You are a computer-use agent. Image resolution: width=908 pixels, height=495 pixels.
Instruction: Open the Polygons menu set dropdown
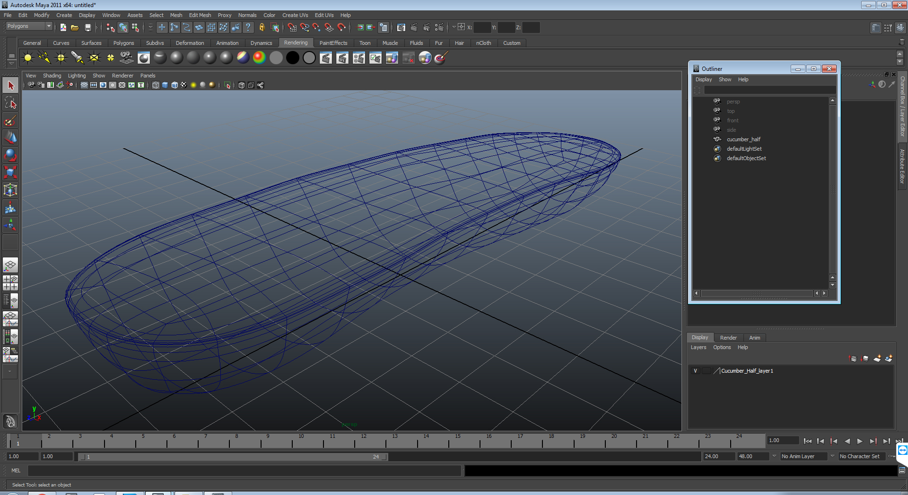(29, 26)
